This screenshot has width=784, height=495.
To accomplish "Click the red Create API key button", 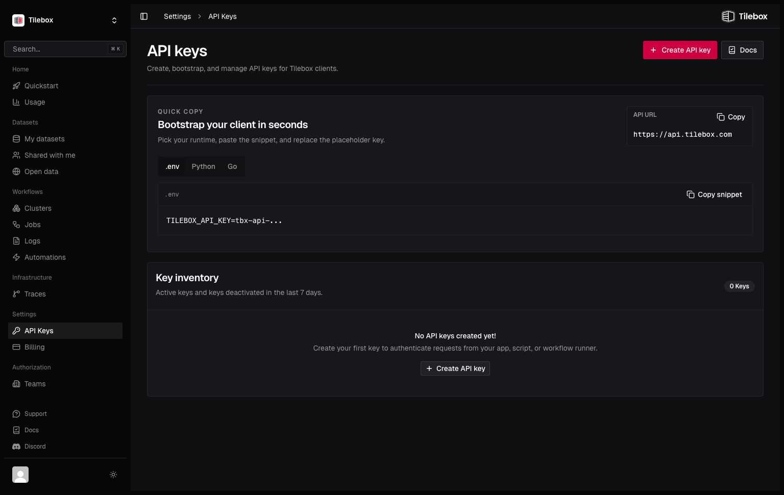I will pos(680,50).
